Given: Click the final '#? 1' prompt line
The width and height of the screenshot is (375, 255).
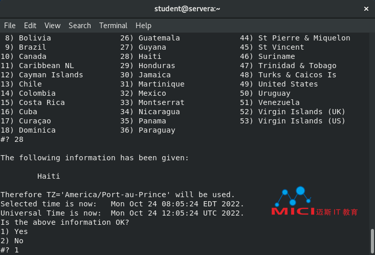Looking at the screenshot, I should [10, 250].
